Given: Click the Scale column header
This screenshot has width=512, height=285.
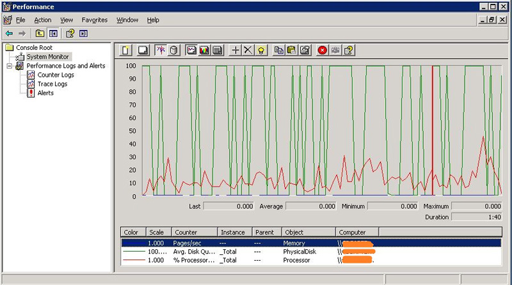Looking at the screenshot, I should pyautogui.click(x=159, y=232).
